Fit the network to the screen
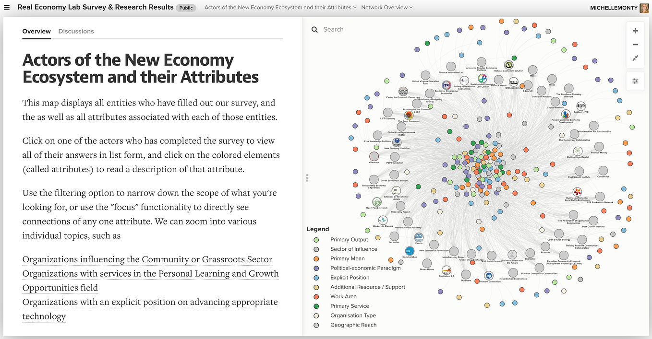Image resolution: width=652 pixels, height=339 pixels. [635, 58]
